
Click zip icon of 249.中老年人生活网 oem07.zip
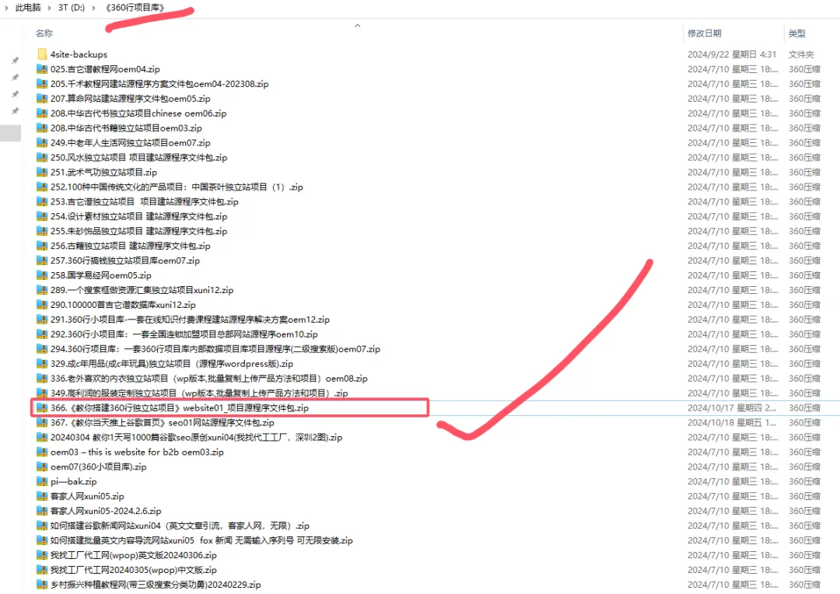[x=42, y=142]
